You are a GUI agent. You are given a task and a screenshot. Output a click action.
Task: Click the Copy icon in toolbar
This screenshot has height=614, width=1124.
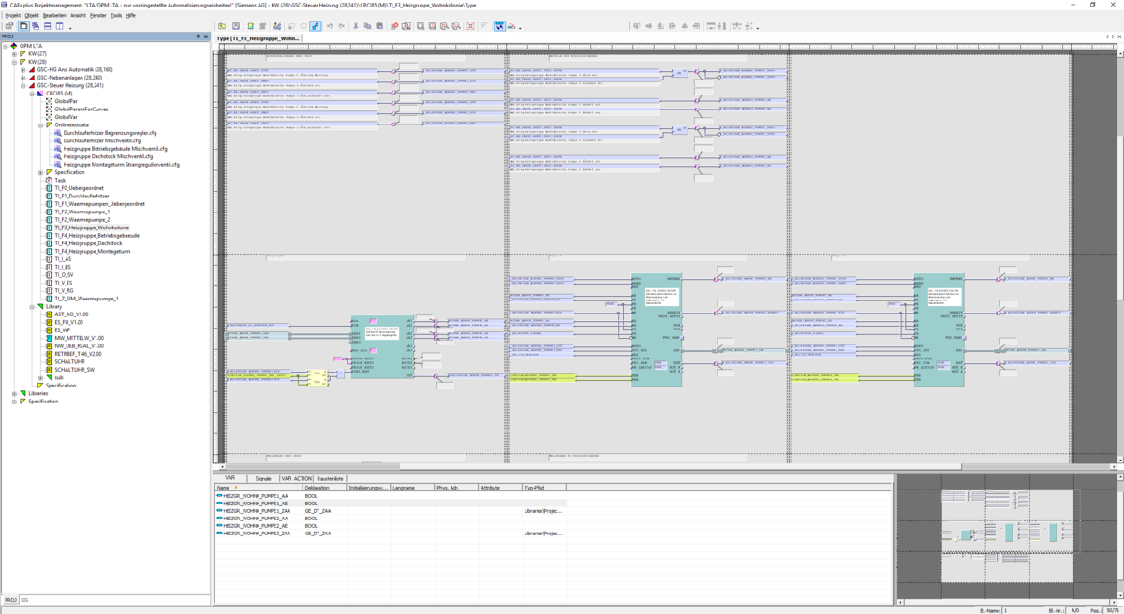point(367,26)
